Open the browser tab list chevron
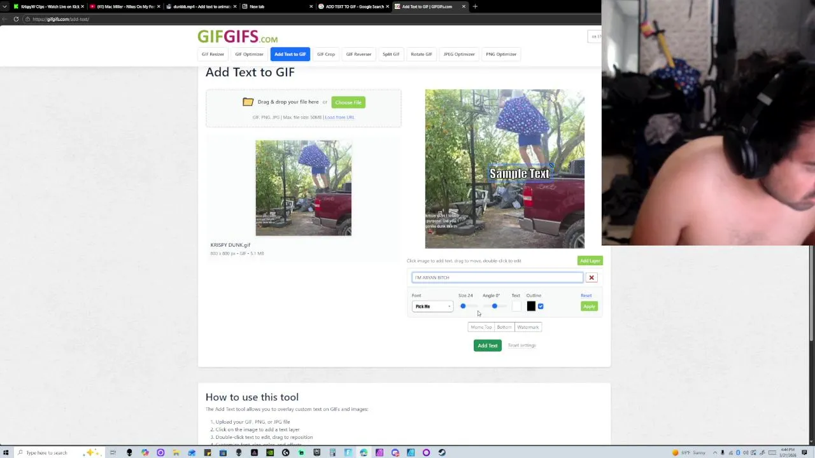 pos(5,6)
